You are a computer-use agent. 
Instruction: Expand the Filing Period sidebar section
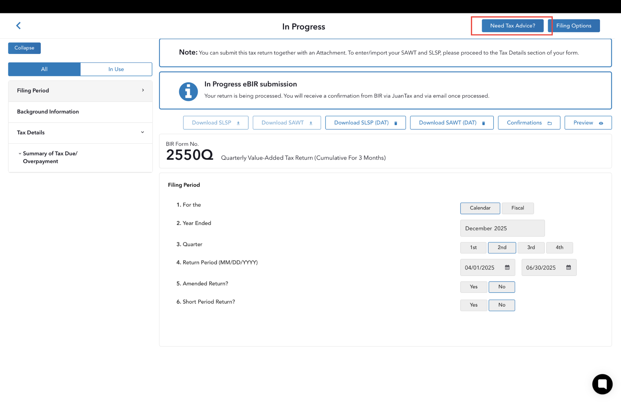coord(143,91)
